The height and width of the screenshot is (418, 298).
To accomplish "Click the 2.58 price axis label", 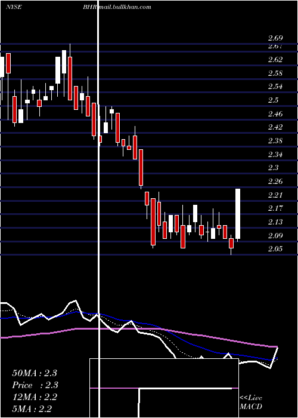I will pyautogui.click(x=275, y=73).
